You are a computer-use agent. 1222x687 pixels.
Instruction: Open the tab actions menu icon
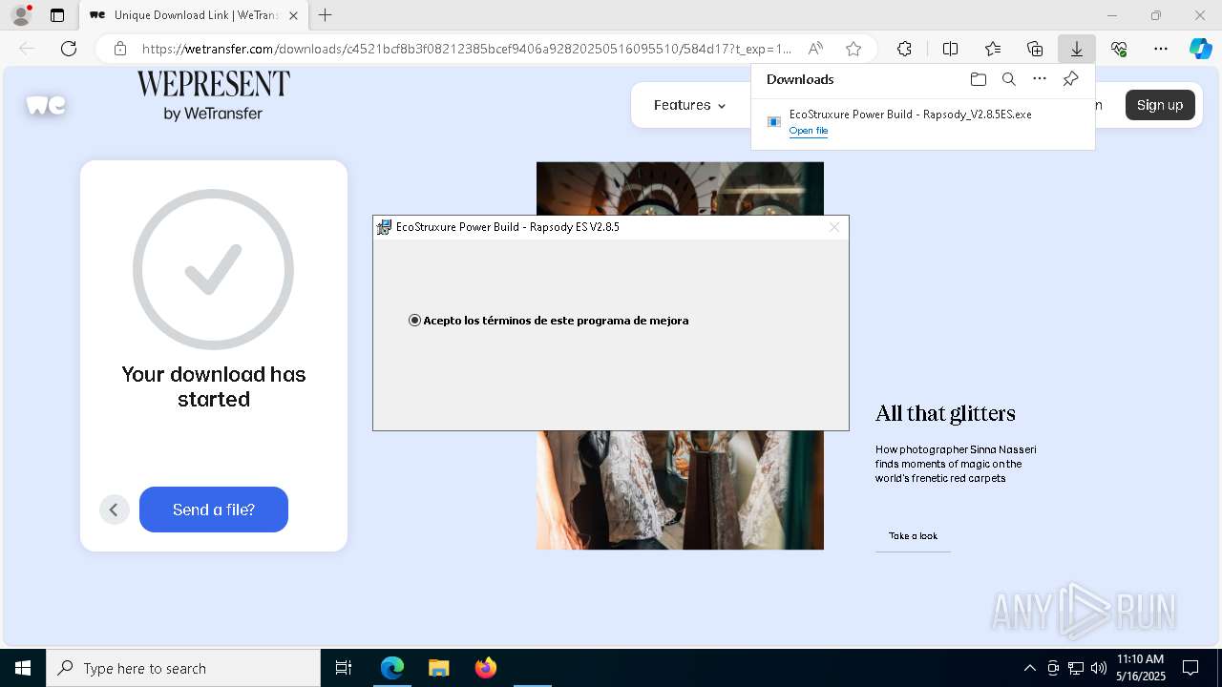coord(57,15)
